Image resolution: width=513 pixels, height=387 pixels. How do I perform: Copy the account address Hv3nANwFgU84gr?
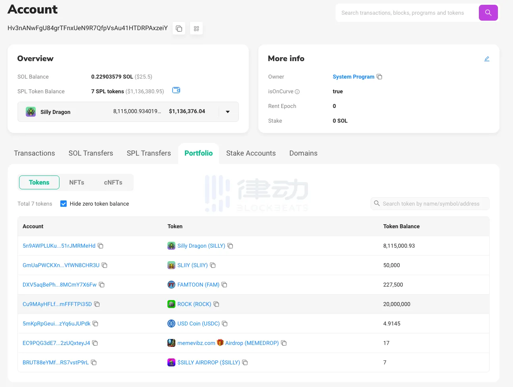(x=179, y=28)
